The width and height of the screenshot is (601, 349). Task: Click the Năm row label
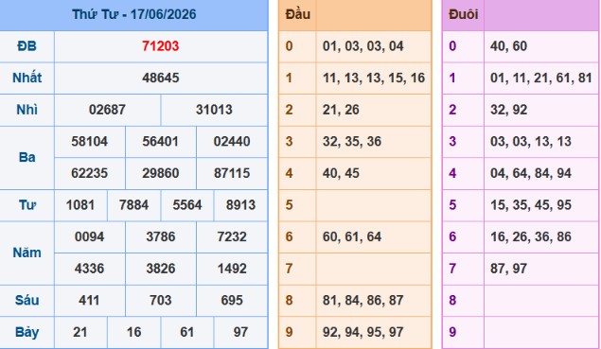27,253
